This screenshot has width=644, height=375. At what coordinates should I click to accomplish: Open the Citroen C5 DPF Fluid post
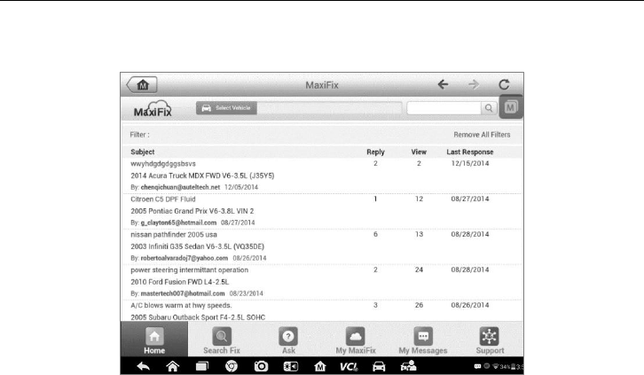click(x=163, y=199)
